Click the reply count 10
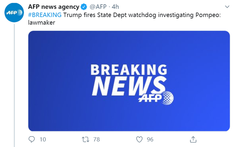 (x=42, y=139)
